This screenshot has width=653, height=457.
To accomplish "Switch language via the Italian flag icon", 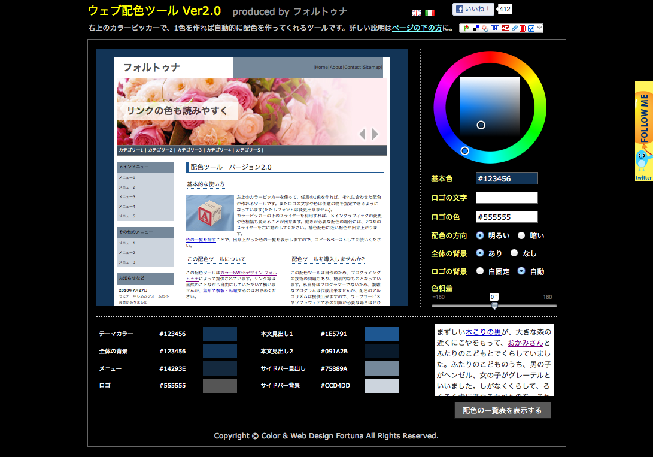I will tap(430, 13).
